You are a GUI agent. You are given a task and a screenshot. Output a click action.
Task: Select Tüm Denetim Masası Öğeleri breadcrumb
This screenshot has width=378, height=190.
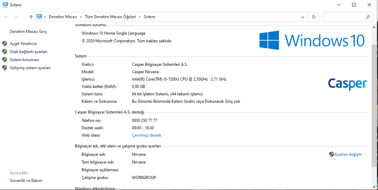tap(110, 17)
